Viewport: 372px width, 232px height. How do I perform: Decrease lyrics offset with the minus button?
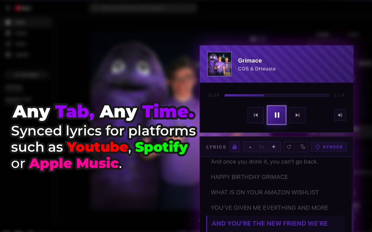tap(250, 147)
